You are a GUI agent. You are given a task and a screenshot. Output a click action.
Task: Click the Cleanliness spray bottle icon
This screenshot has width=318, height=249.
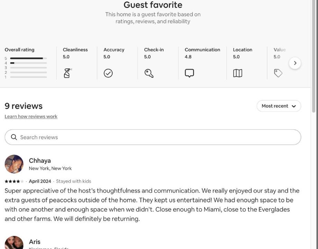pos(67,73)
